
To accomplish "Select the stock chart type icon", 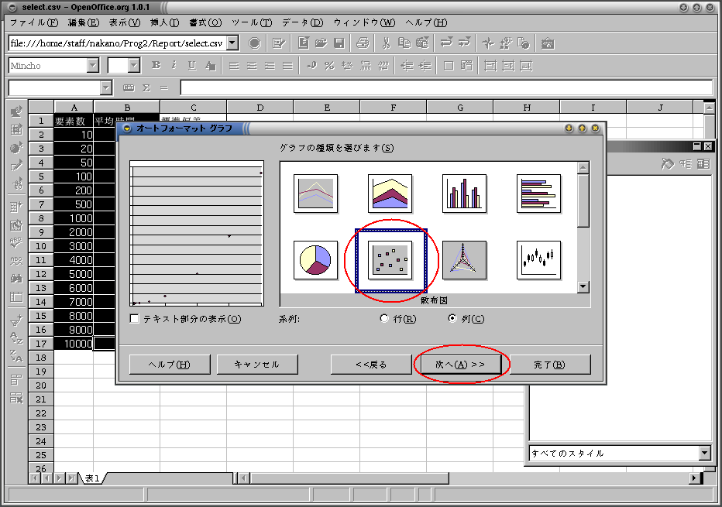I will tap(538, 260).
